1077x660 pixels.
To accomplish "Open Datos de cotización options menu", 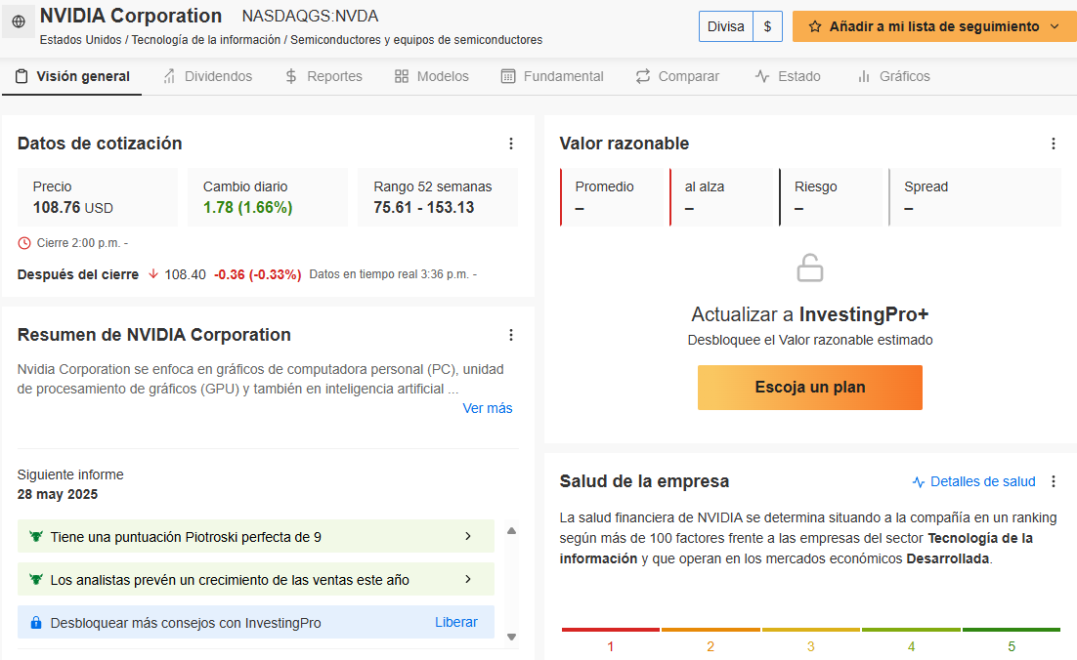I will pos(510,144).
